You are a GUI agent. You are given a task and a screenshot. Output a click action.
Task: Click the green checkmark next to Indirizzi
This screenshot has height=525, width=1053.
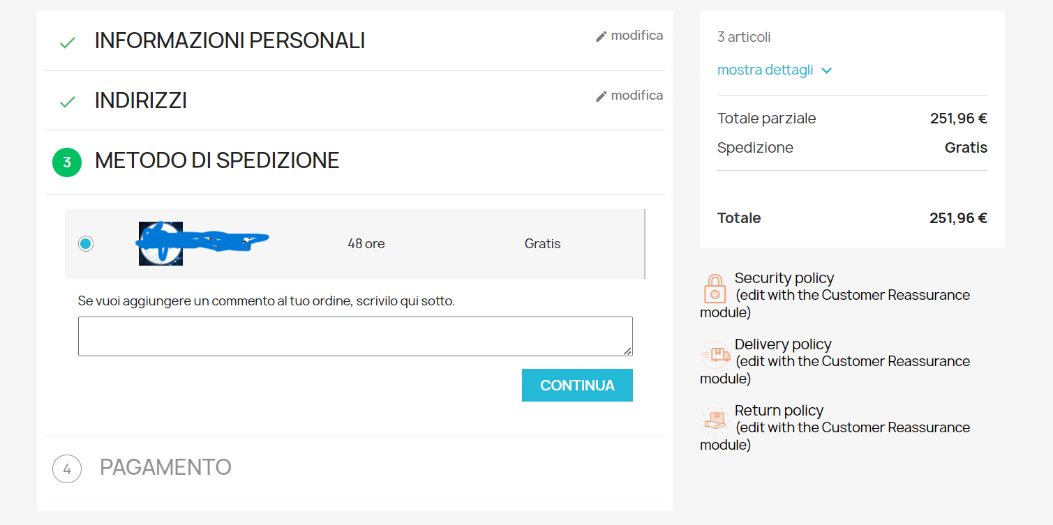click(67, 102)
